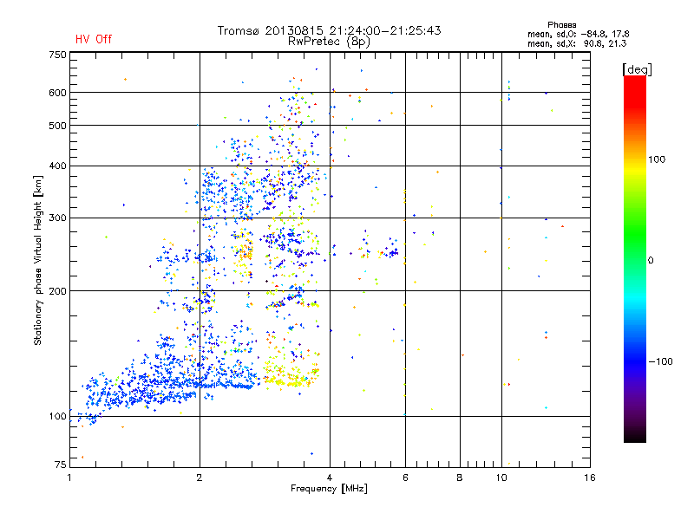Click the y-axis tick label '400'
Viewport: 694px width, 520px height.
point(57,166)
